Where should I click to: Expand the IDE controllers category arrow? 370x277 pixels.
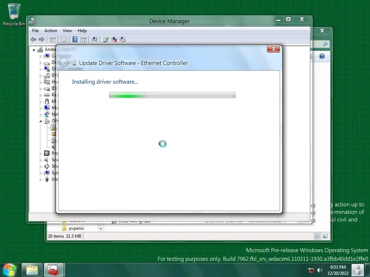[x=40, y=89]
